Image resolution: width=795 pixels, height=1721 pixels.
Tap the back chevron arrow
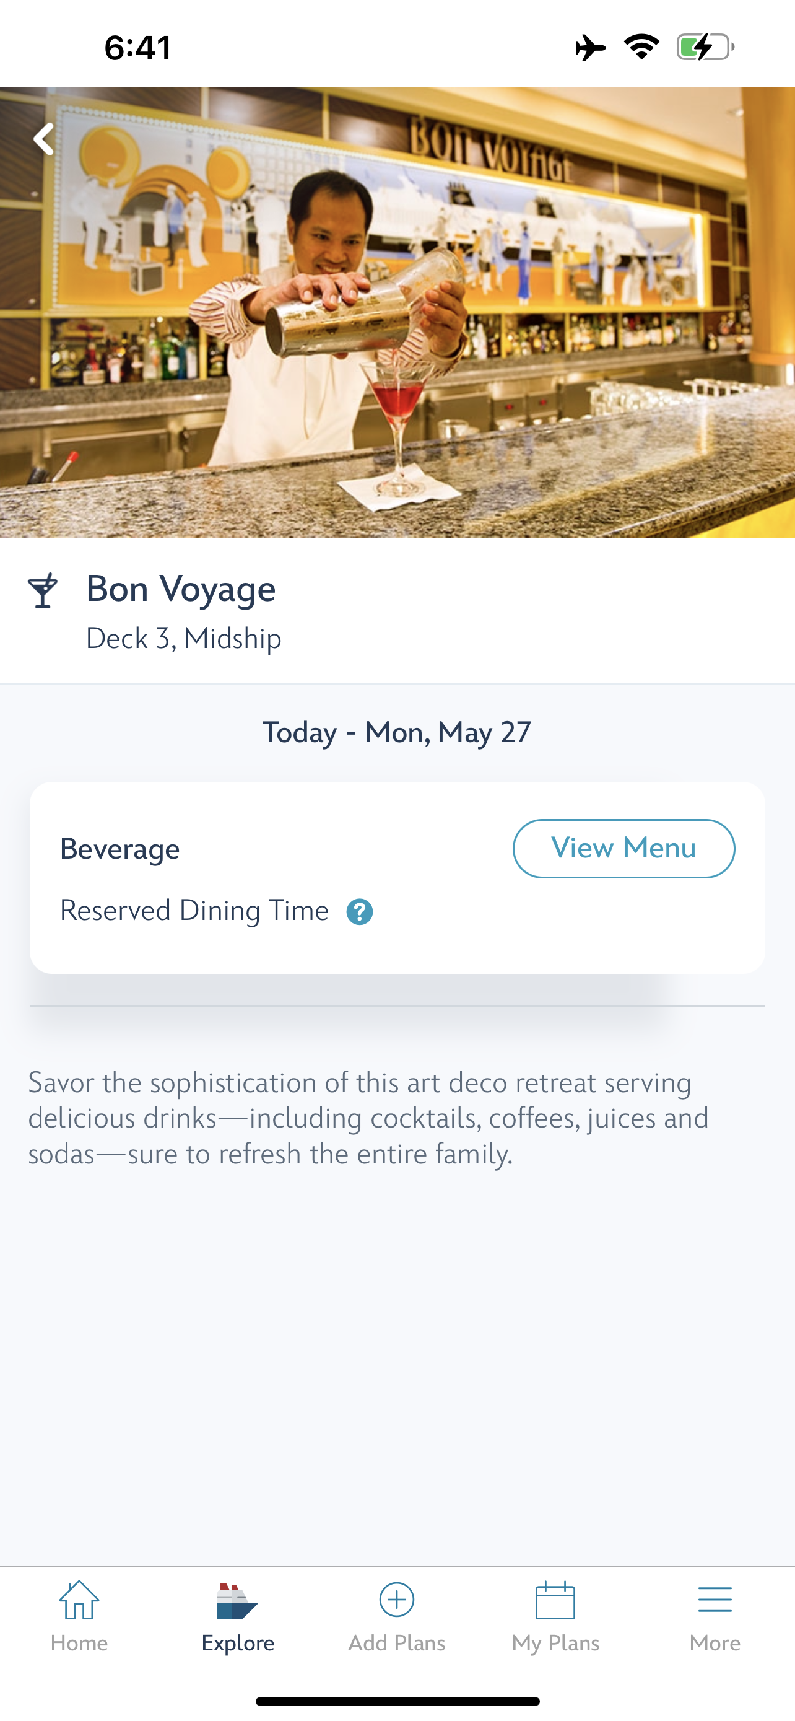tap(44, 139)
